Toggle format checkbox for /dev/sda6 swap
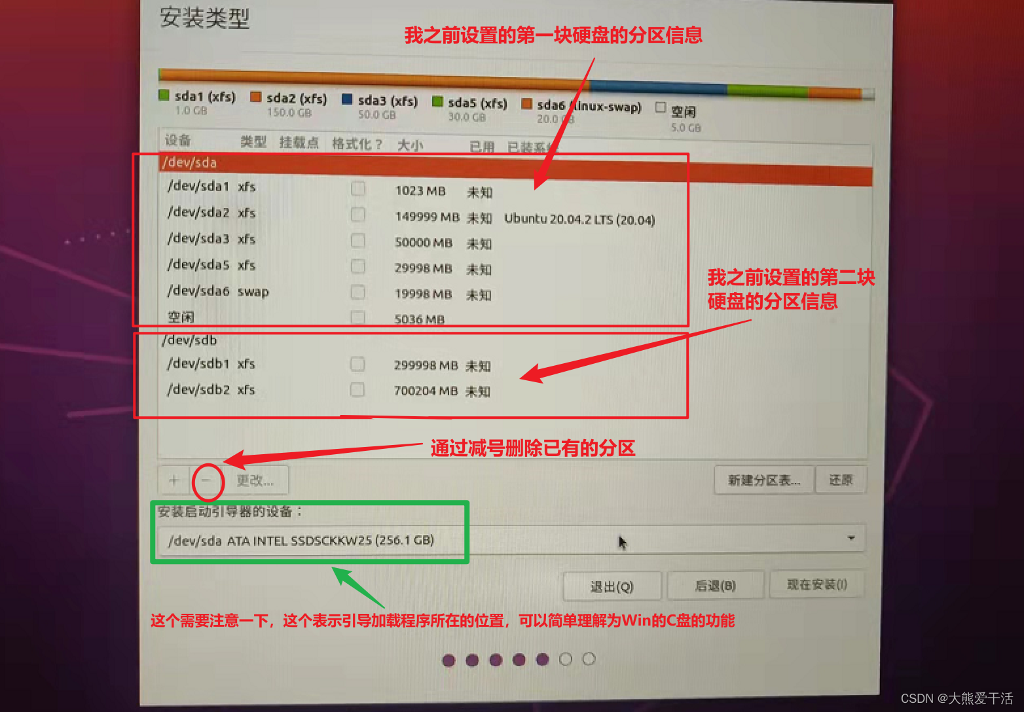Screen dimensions: 1024x712 (x=357, y=292)
